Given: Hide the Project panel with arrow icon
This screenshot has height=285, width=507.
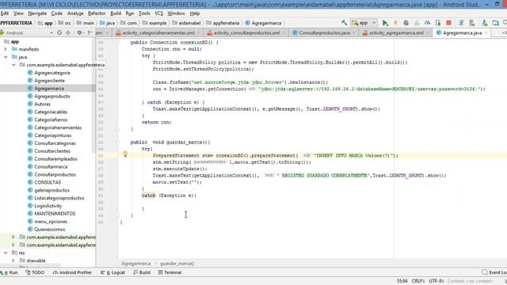Looking at the screenshot, I should [90, 32].
